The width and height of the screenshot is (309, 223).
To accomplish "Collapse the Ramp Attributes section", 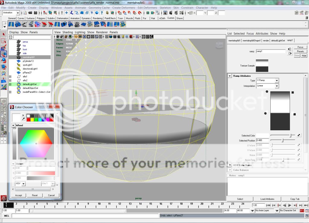I will (230, 76).
